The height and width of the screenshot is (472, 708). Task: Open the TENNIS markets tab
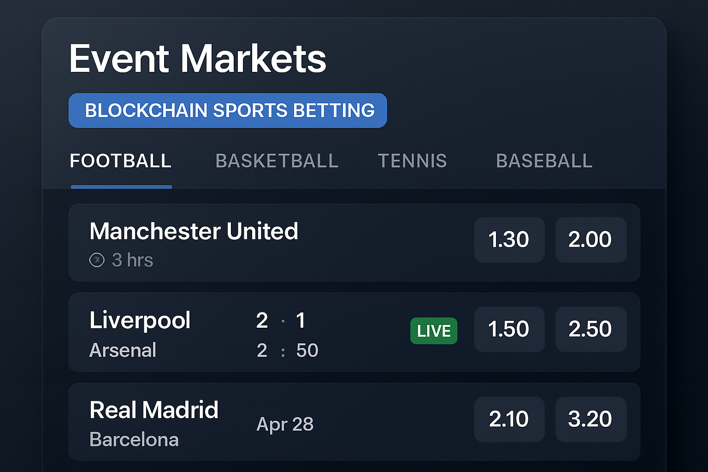click(413, 161)
